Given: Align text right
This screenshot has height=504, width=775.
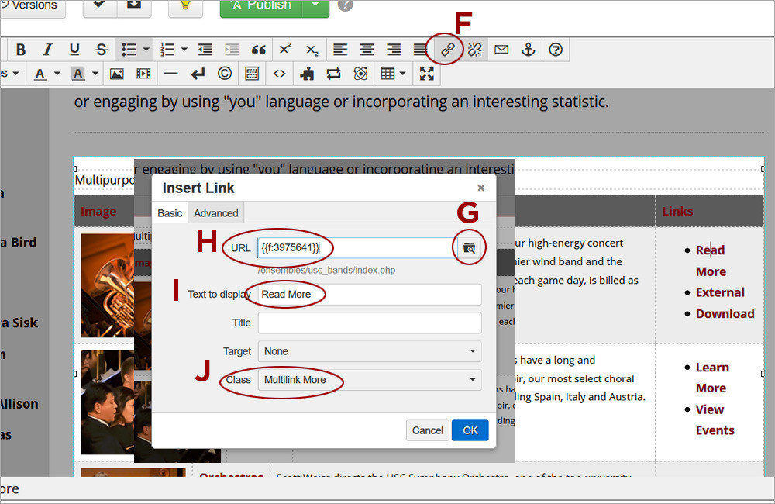Looking at the screenshot, I should pyautogui.click(x=394, y=50).
